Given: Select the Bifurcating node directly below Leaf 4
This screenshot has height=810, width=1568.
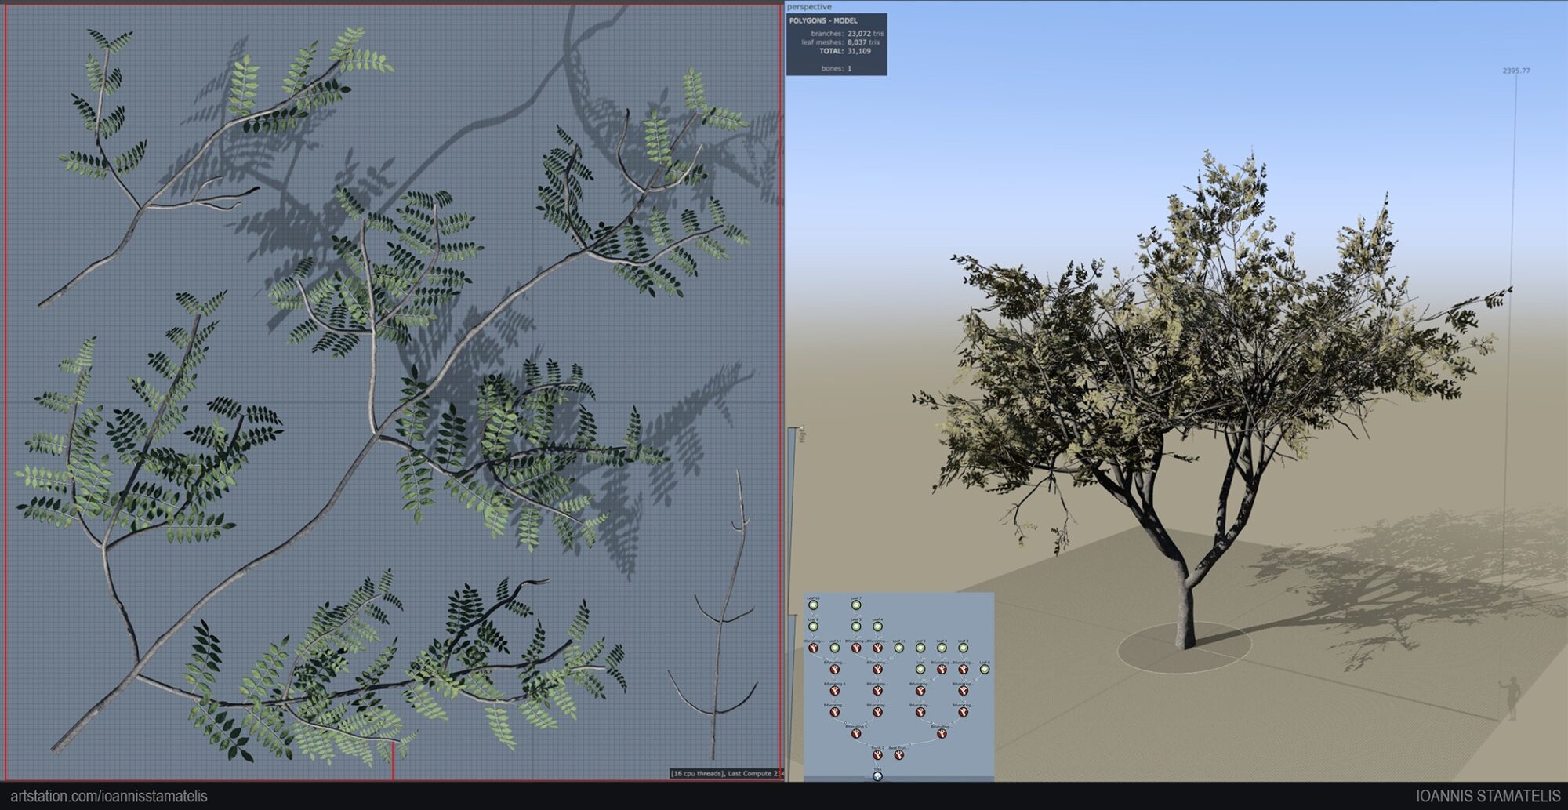Looking at the screenshot, I should click(x=877, y=648).
